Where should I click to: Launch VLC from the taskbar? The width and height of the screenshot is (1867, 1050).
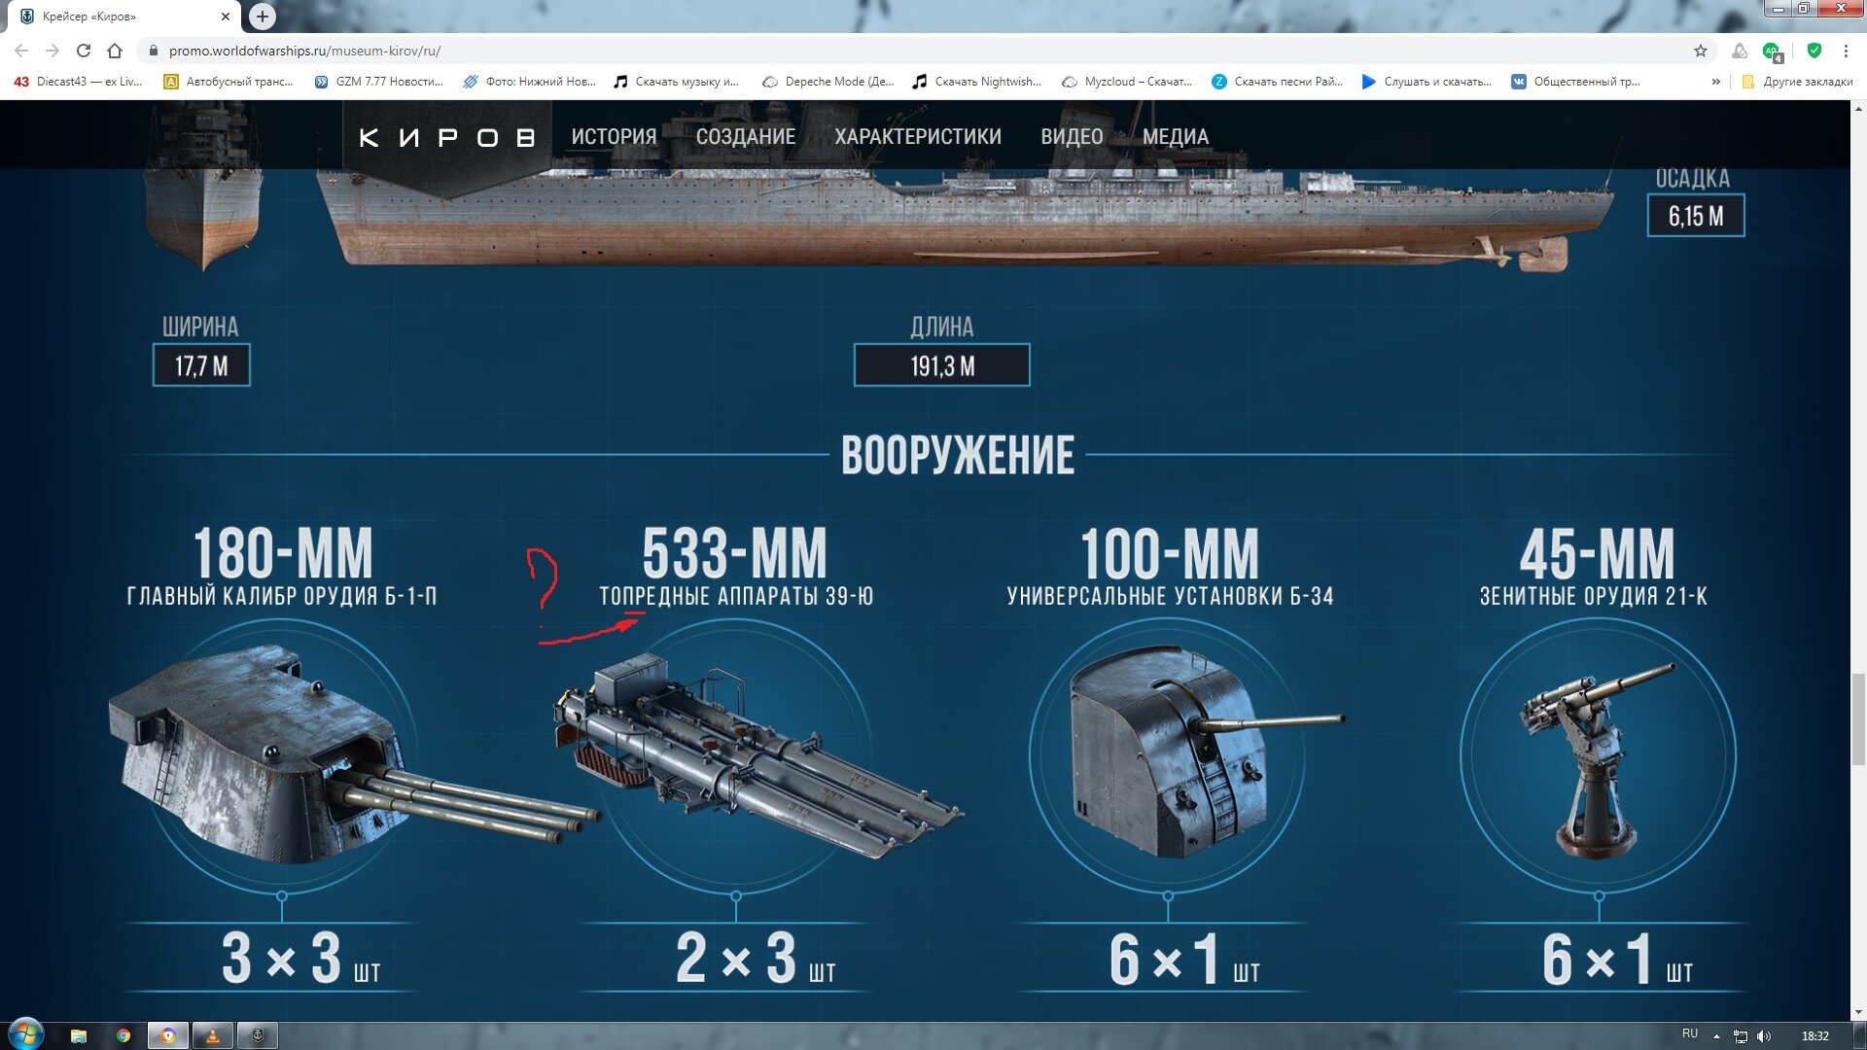click(x=212, y=1035)
